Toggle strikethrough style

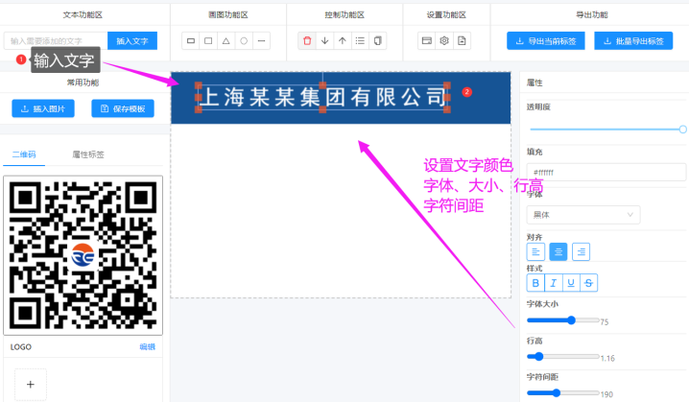tap(589, 283)
